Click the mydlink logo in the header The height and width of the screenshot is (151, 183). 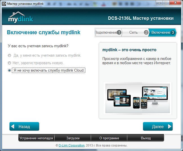click(x=21, y=18)
